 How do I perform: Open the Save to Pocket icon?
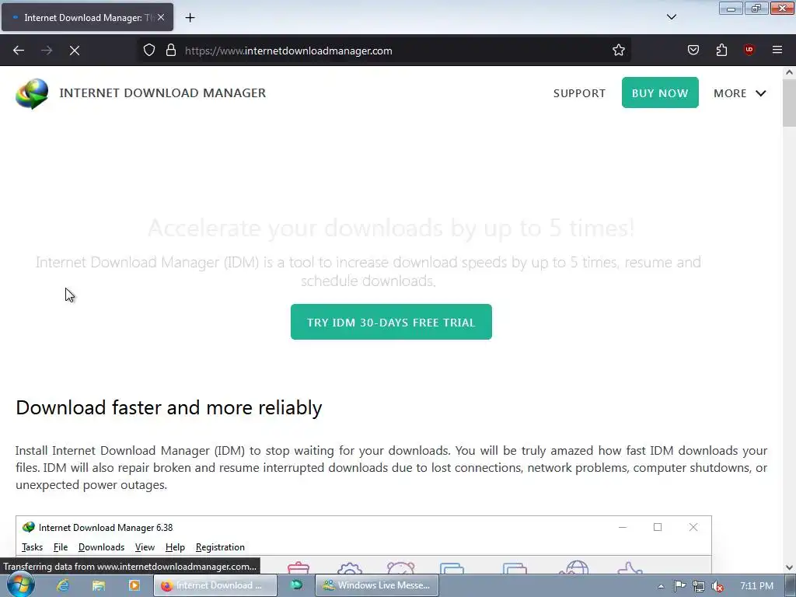pyautogui.click(x=693, y=51)
